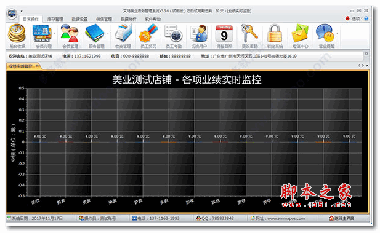Switch to the WeChat management ribbon tab
Viewport: 380px width, 233px height.
(x=104, y=19)
